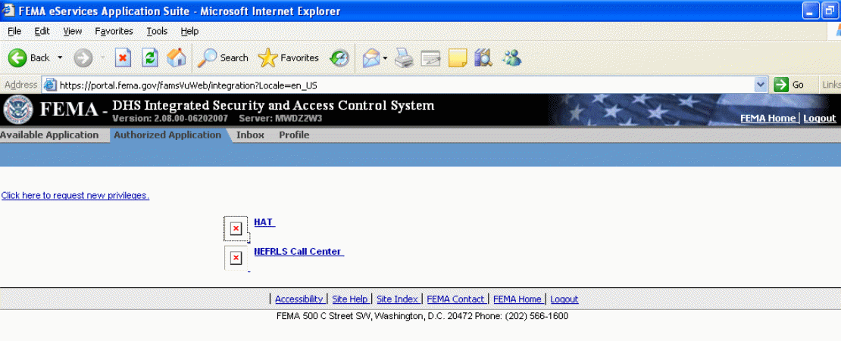Click the Edit page toolbar icon
The image size is (841, 341).
click(x=430, y=57)
